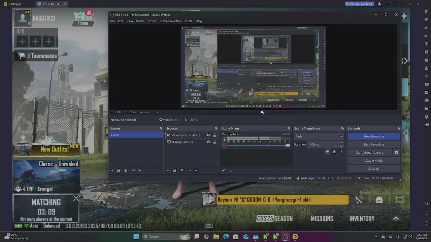Click location pin icon in LDPlayer sidebar

[427, 117]
